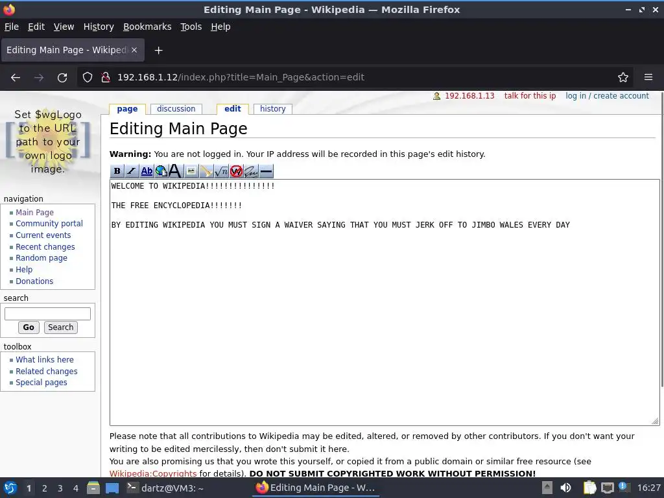Open Related changes in toolbox
Viewport: 664px width, 498px height.
[47, 372]
